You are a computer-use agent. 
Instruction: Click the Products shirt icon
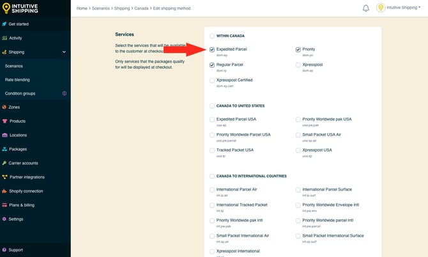[x=4, y=121]
